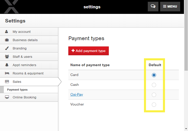Click the Appt reminders bell icon
Screen dimensions: 188x131
click(7, 65)
